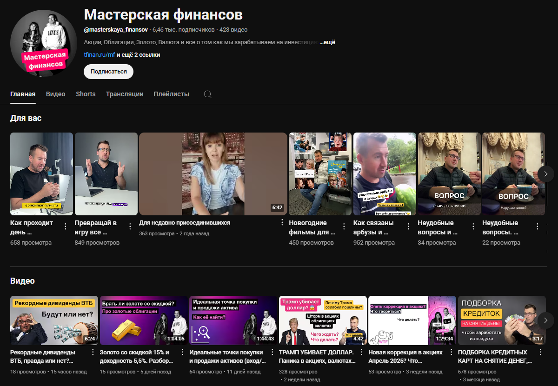This screenshot has width=558, height=386.
Task: Open options for 'Для недавно присоединившихся' video
Action: pos(282,222)
